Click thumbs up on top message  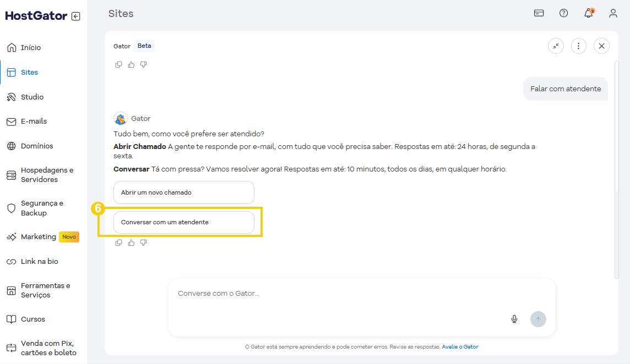[x=131, y=64]
